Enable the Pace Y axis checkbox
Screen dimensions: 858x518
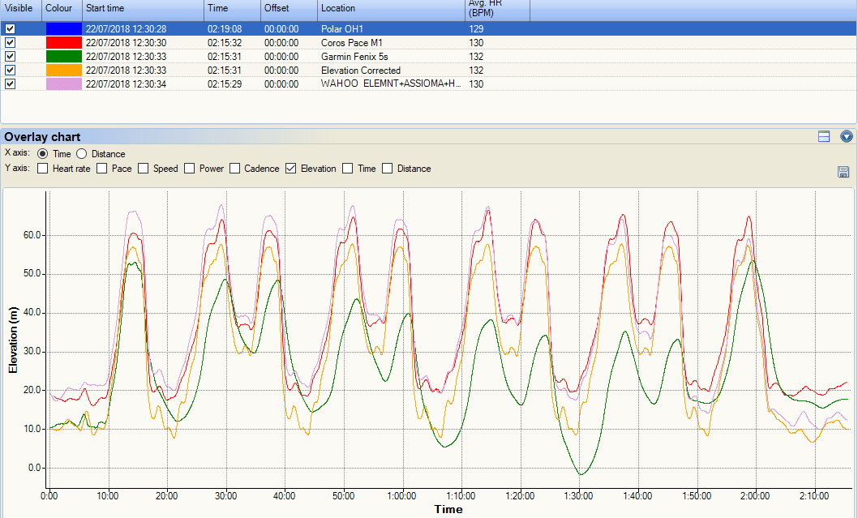102,169
